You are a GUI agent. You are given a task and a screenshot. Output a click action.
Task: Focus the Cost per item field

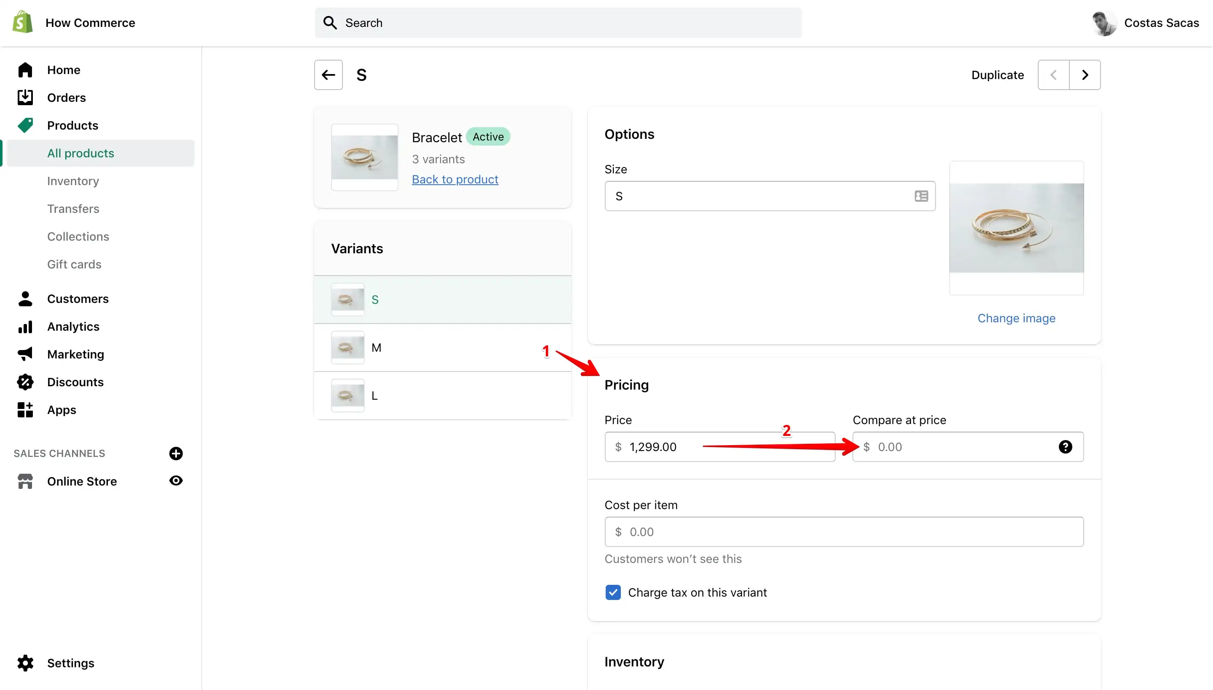click(x=844, y=532)
